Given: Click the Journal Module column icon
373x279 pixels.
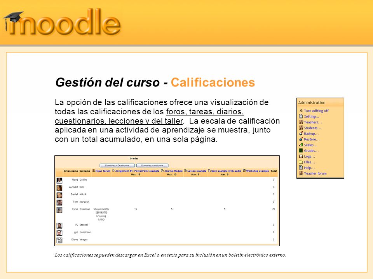Looking at the screenshot, I should point(162,170).
